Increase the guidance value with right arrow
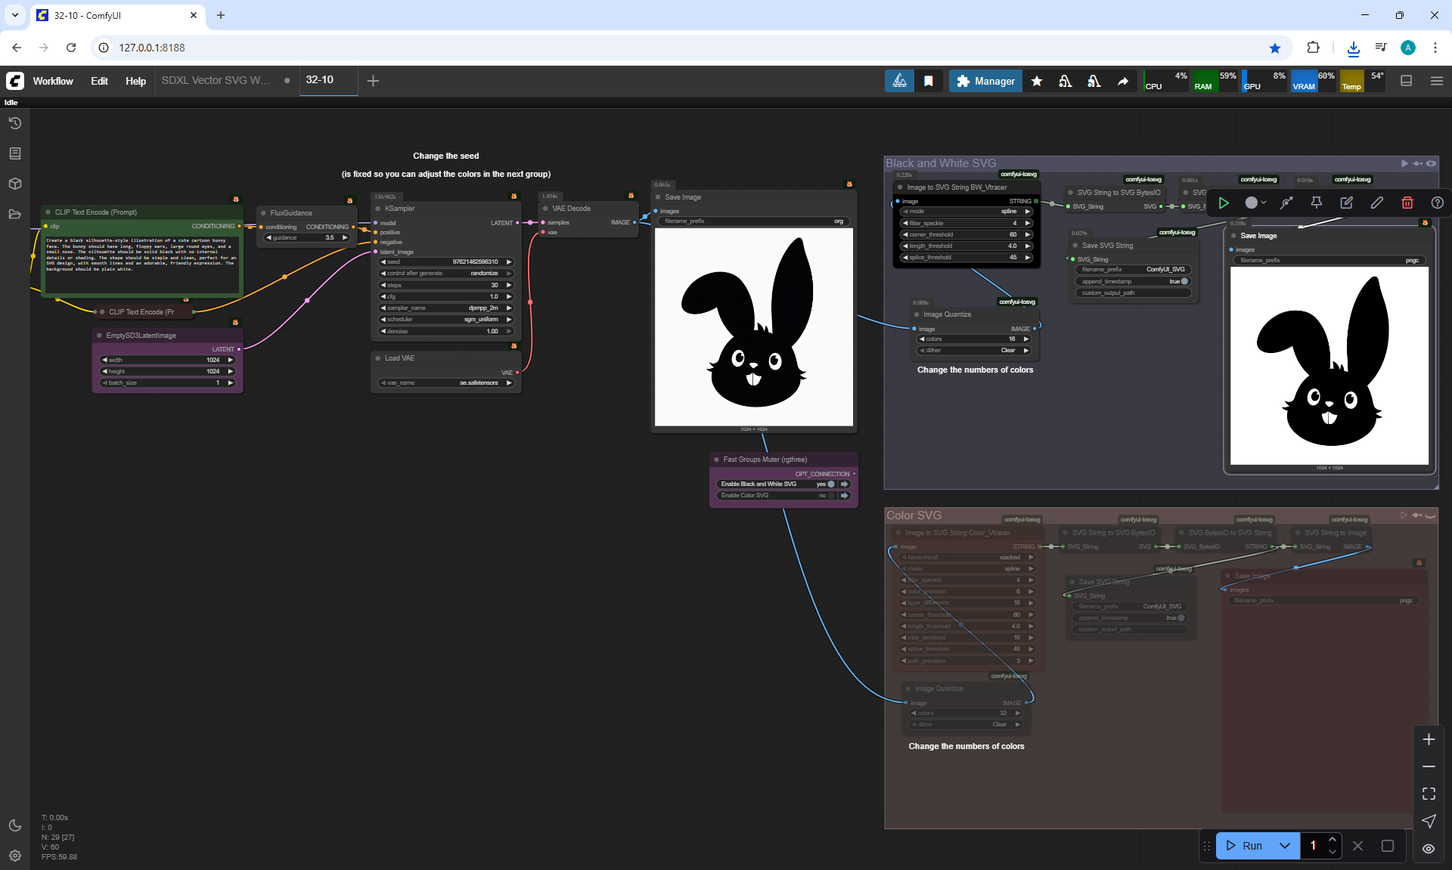Screen dimensions: 1452x870 (345, 237)
